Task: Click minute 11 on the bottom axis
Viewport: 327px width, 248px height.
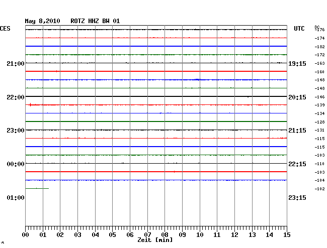Action: (217, 235)
